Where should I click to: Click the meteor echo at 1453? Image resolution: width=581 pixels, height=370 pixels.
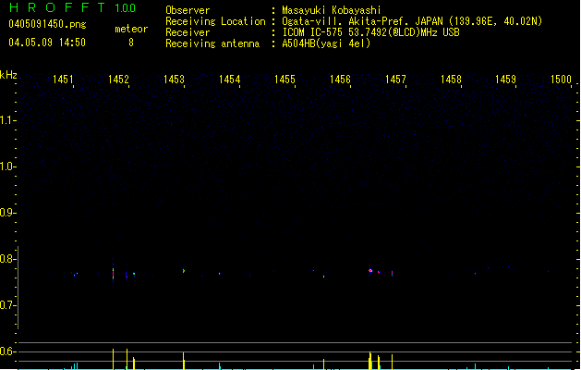(x=184, y=271)
